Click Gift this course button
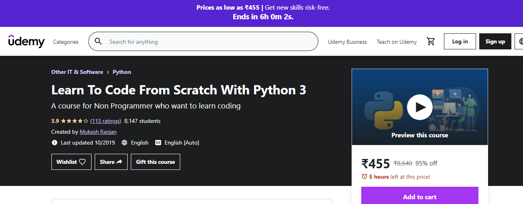 coord(155,162)
